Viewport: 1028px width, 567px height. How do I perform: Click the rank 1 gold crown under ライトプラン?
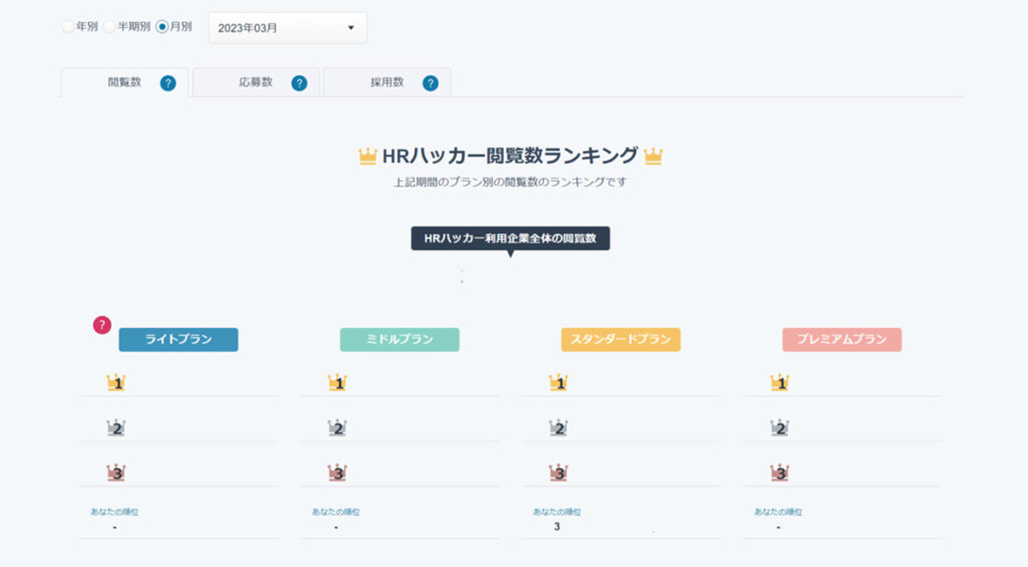(116, 383)
